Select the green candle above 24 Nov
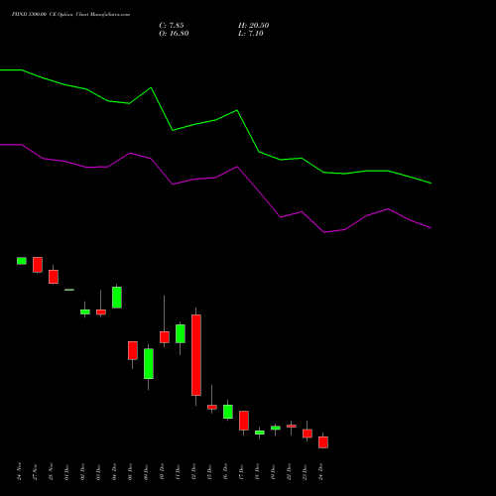The image size is (496, 496). click(22, 261)
